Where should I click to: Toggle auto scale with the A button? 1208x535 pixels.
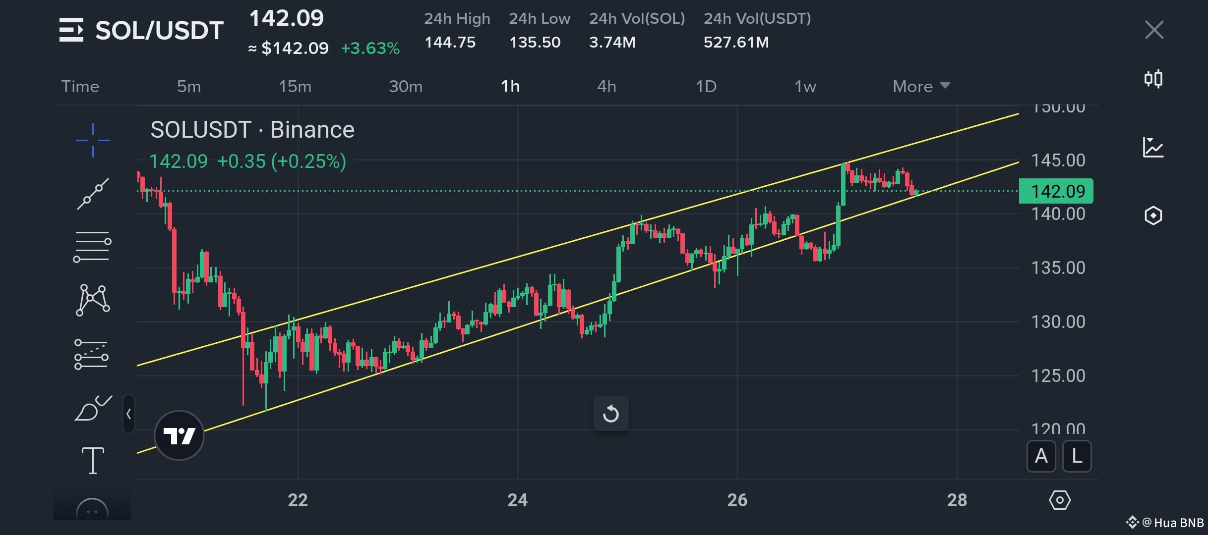point(1041,456)
